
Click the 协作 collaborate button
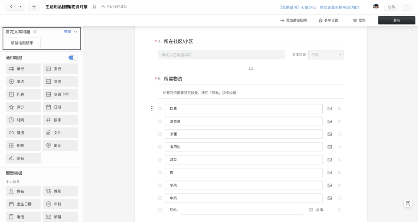(x=391, y=7)
